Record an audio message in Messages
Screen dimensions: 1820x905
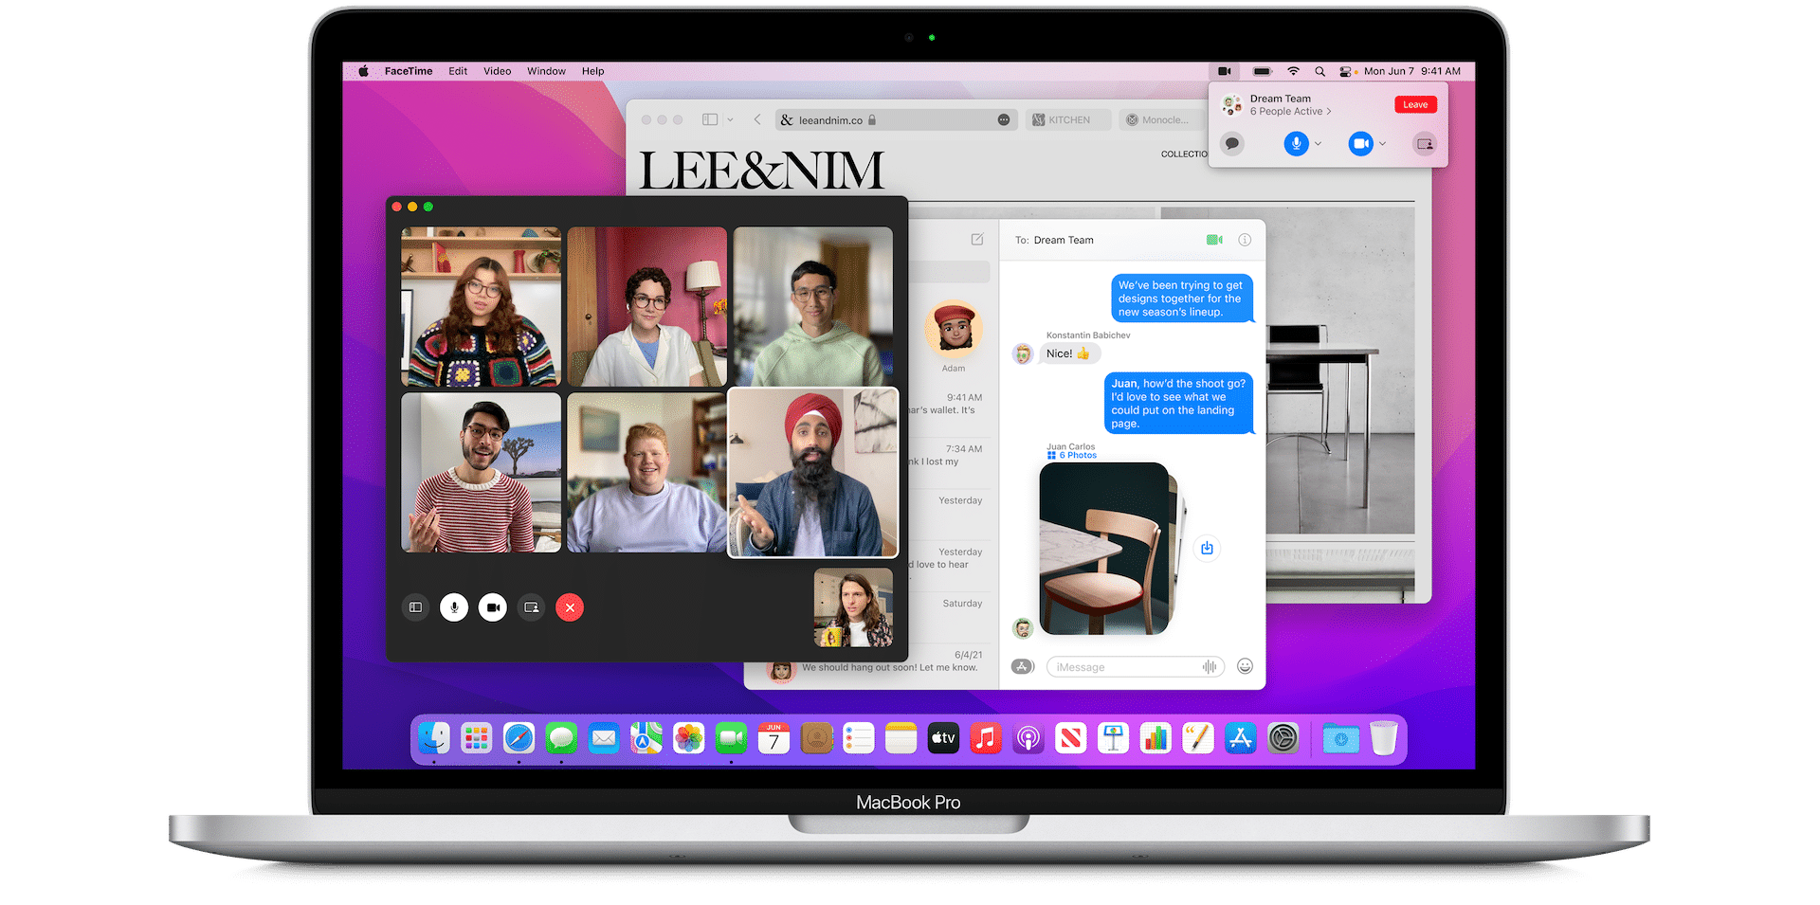point(1210,667)
